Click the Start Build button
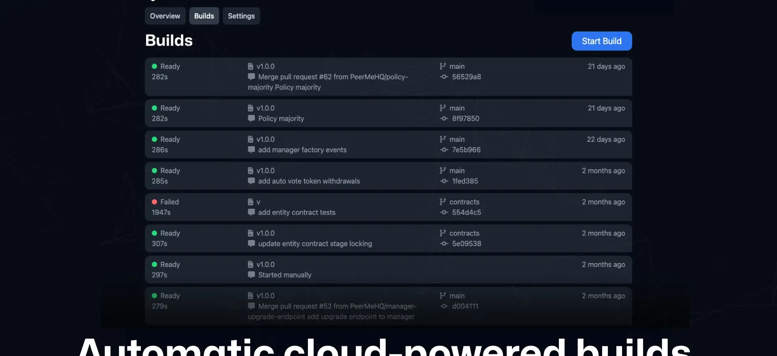The image size is (777, 356). (601, 41)
